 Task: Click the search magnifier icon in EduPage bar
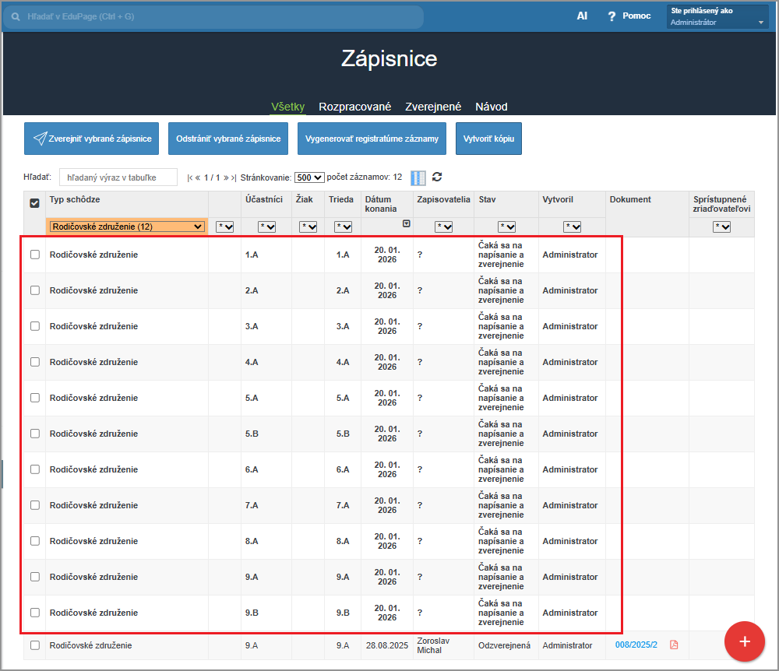16,16
